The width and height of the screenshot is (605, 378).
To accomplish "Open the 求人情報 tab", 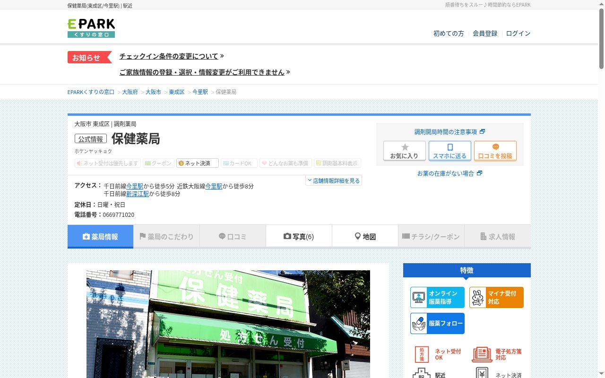I will coord(498,236).
